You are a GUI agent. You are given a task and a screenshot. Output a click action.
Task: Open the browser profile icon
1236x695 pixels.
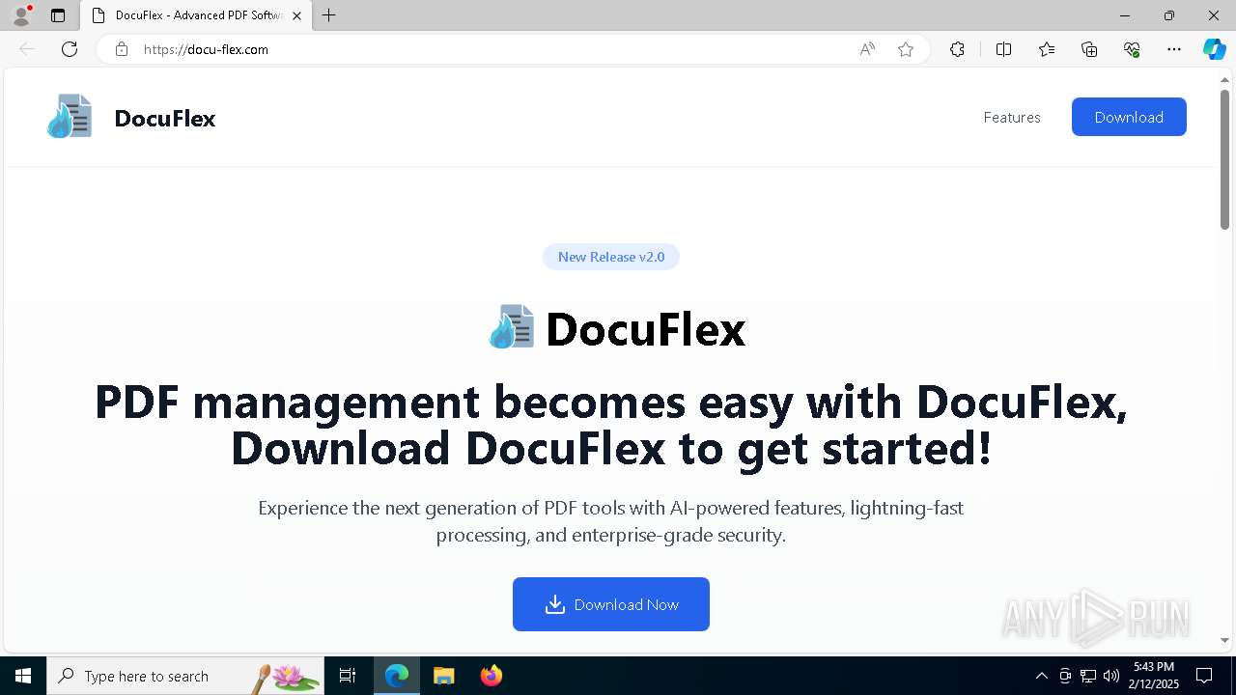point(21,15)
